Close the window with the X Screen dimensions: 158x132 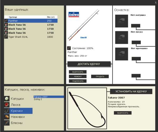[x=156, y=3]
